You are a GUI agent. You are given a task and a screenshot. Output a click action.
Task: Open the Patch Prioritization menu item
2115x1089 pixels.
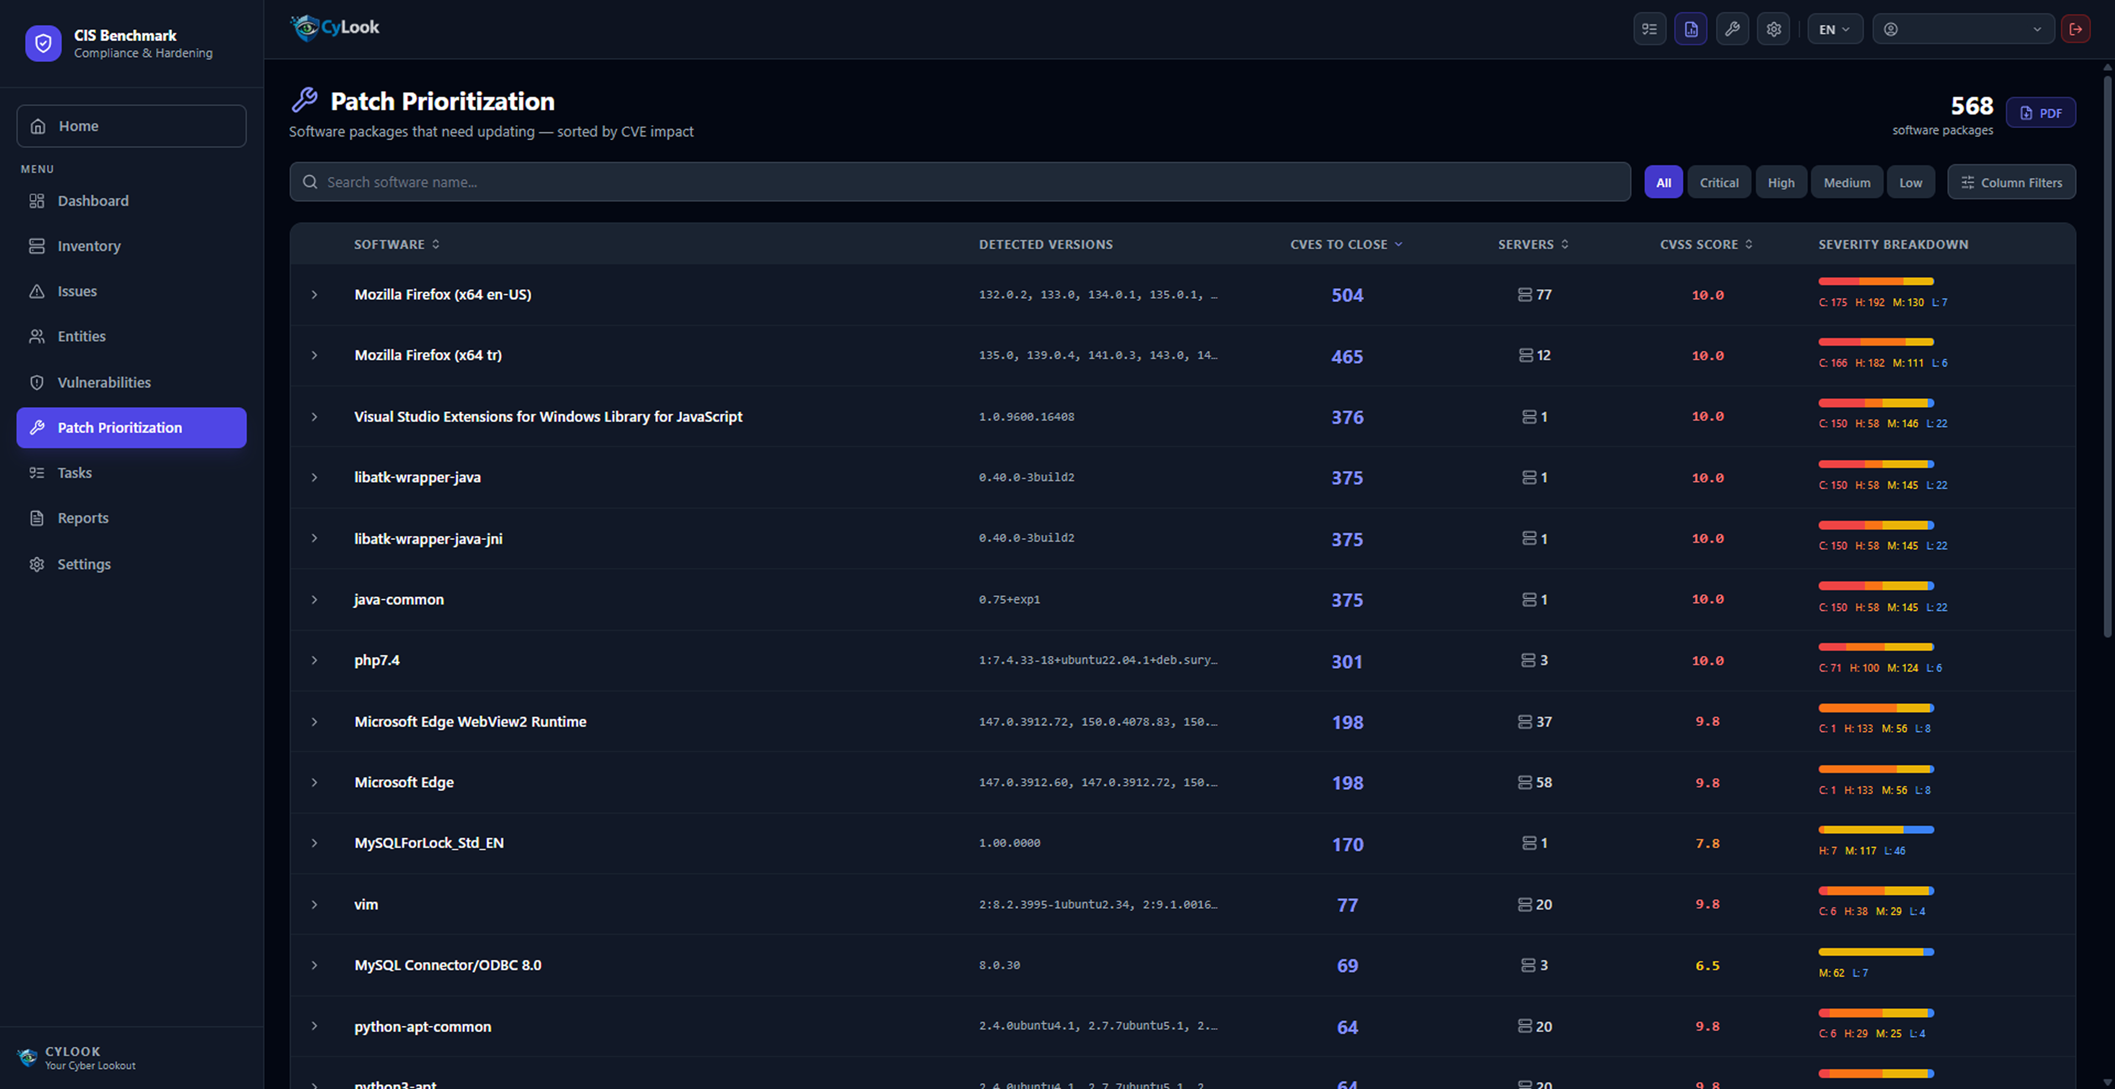coord(132,428)
